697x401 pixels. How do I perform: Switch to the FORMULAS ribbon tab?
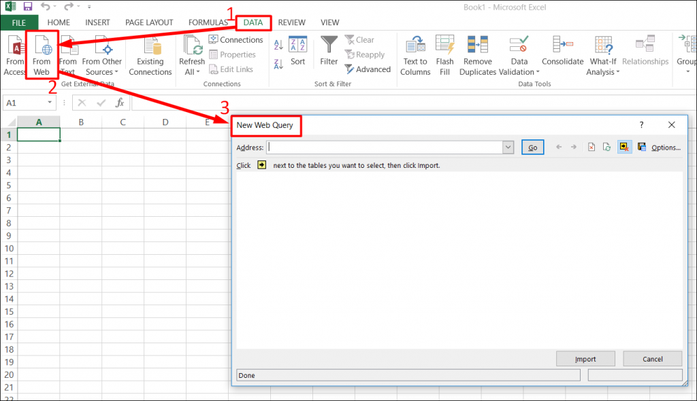click(x=208, y=22)
